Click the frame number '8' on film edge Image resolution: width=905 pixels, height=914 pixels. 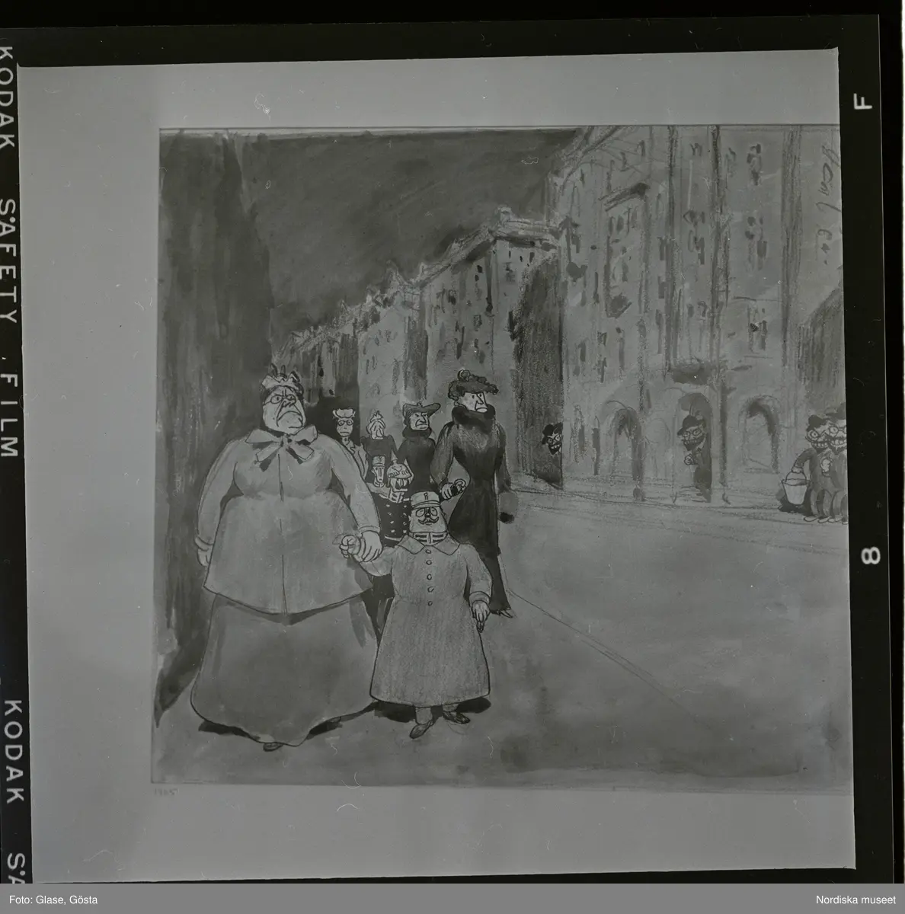(868, 554)
